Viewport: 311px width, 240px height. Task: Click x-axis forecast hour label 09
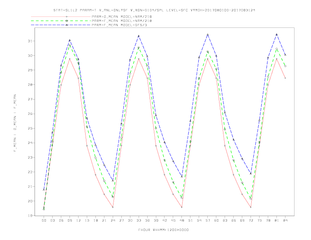coord(70,220)
